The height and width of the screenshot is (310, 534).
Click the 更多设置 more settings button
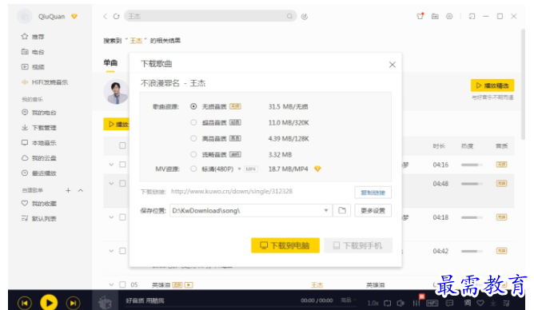[x=373, y=211]
